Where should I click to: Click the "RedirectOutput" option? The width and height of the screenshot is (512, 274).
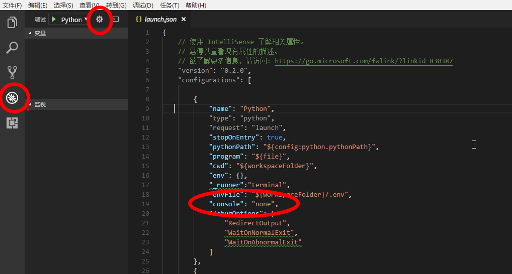pyautogui.click(x=255, y=223)
